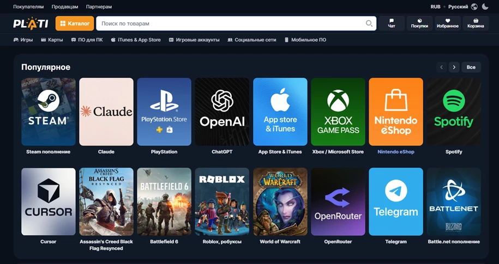Screen dimensions: 499x264
Task: Click the globe language icon
Action: pos(474,7)
